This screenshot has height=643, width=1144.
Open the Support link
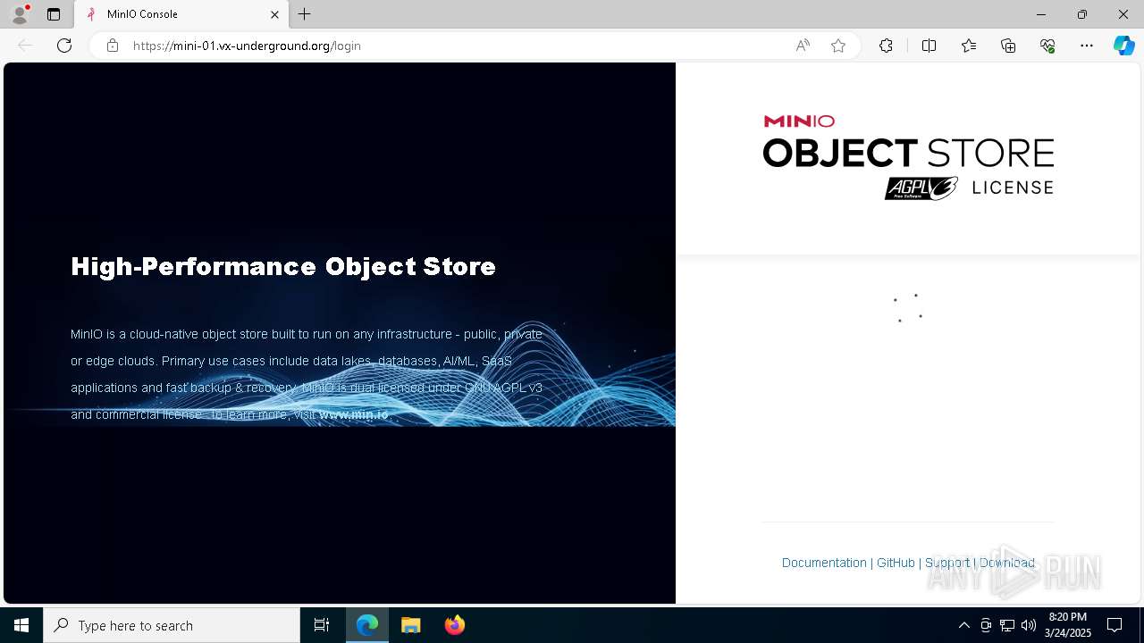[947, 563]
